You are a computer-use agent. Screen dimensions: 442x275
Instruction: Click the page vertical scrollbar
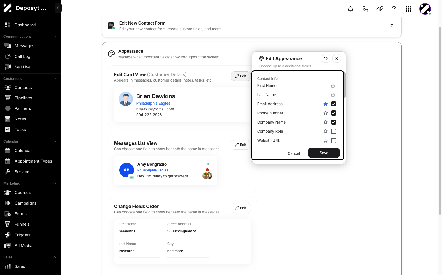tap(440, 120)
